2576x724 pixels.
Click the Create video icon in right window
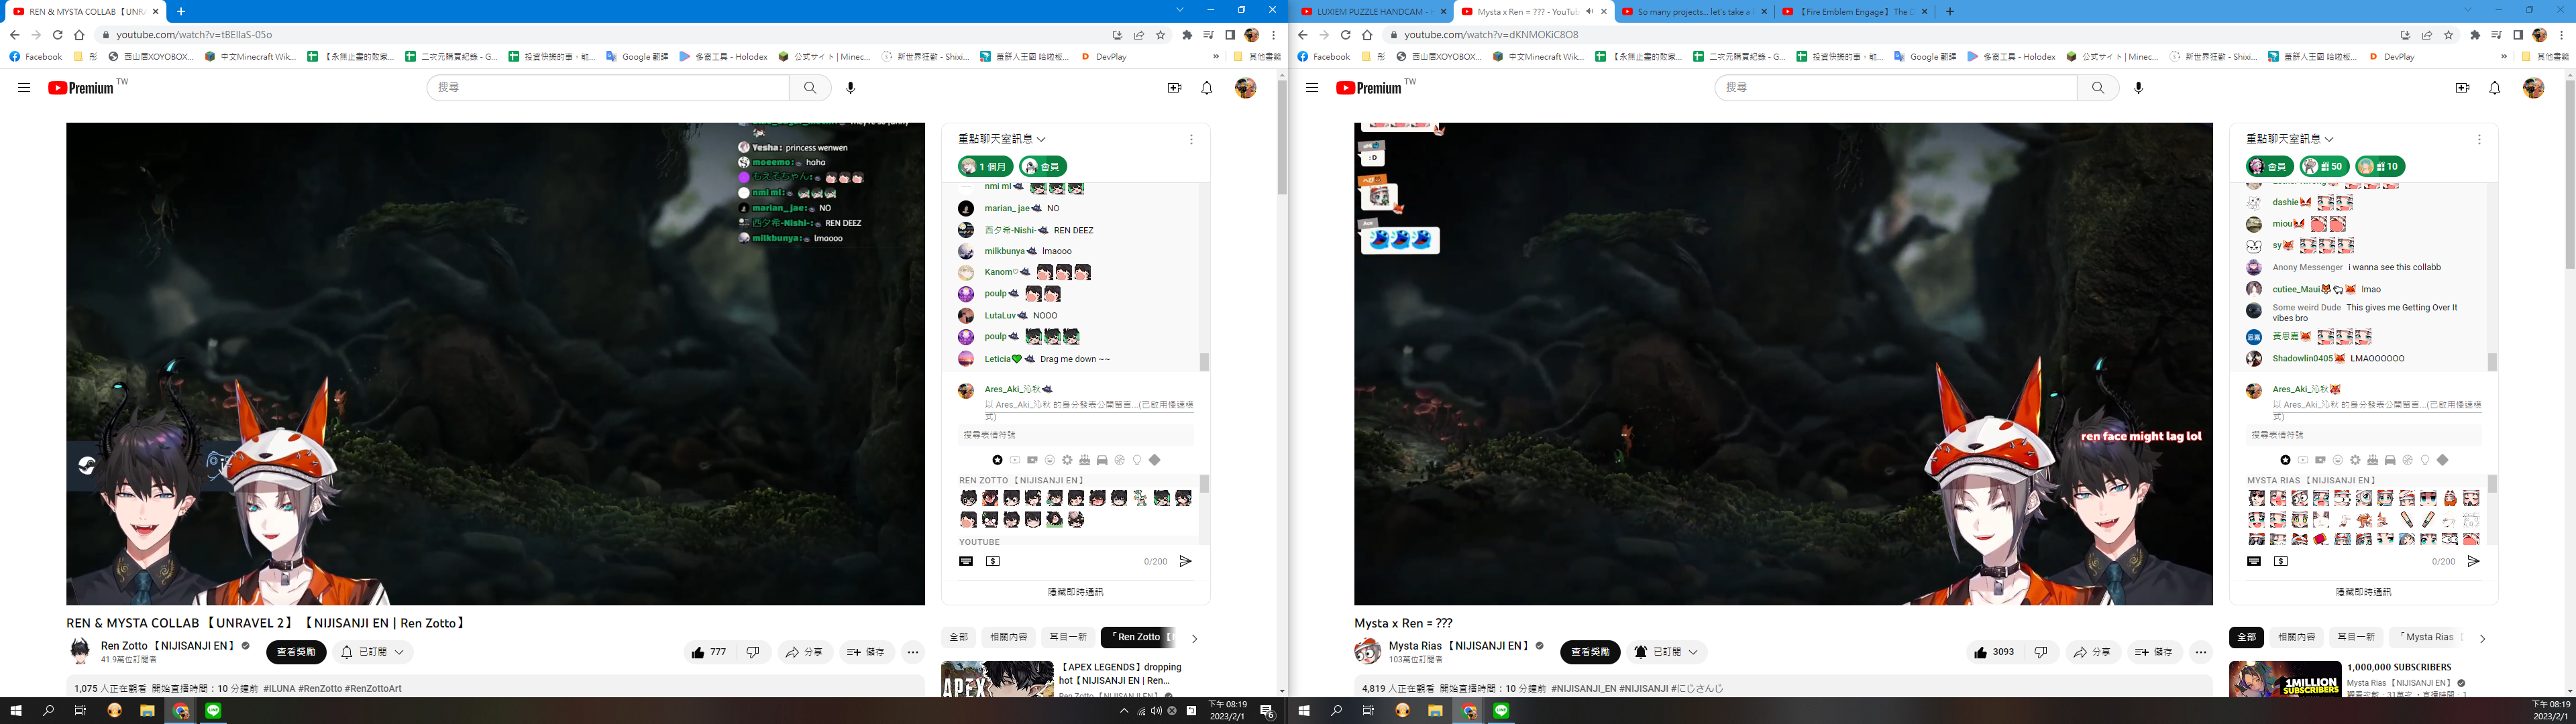pyautogui.click(x=2462, y=88)
